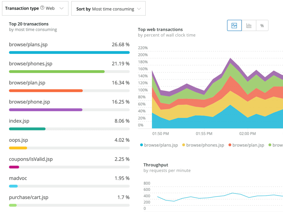Open the browse/phone.jsp transaction
The height and width of the screenshot is (212, 283).
point(29,102)
